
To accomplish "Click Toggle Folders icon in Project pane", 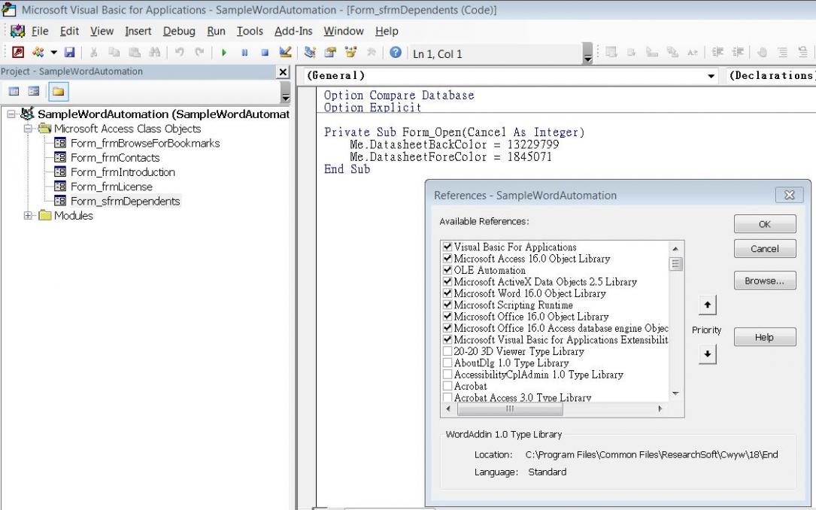I will [x=56, y=90].
